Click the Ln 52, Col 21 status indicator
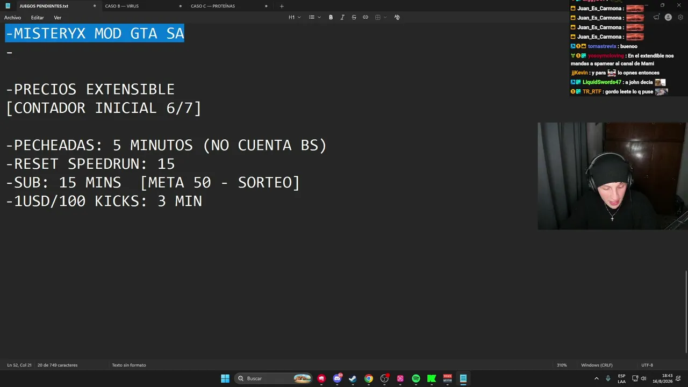The width and height of the screenshot is (688, 387). tap(19, 365)
